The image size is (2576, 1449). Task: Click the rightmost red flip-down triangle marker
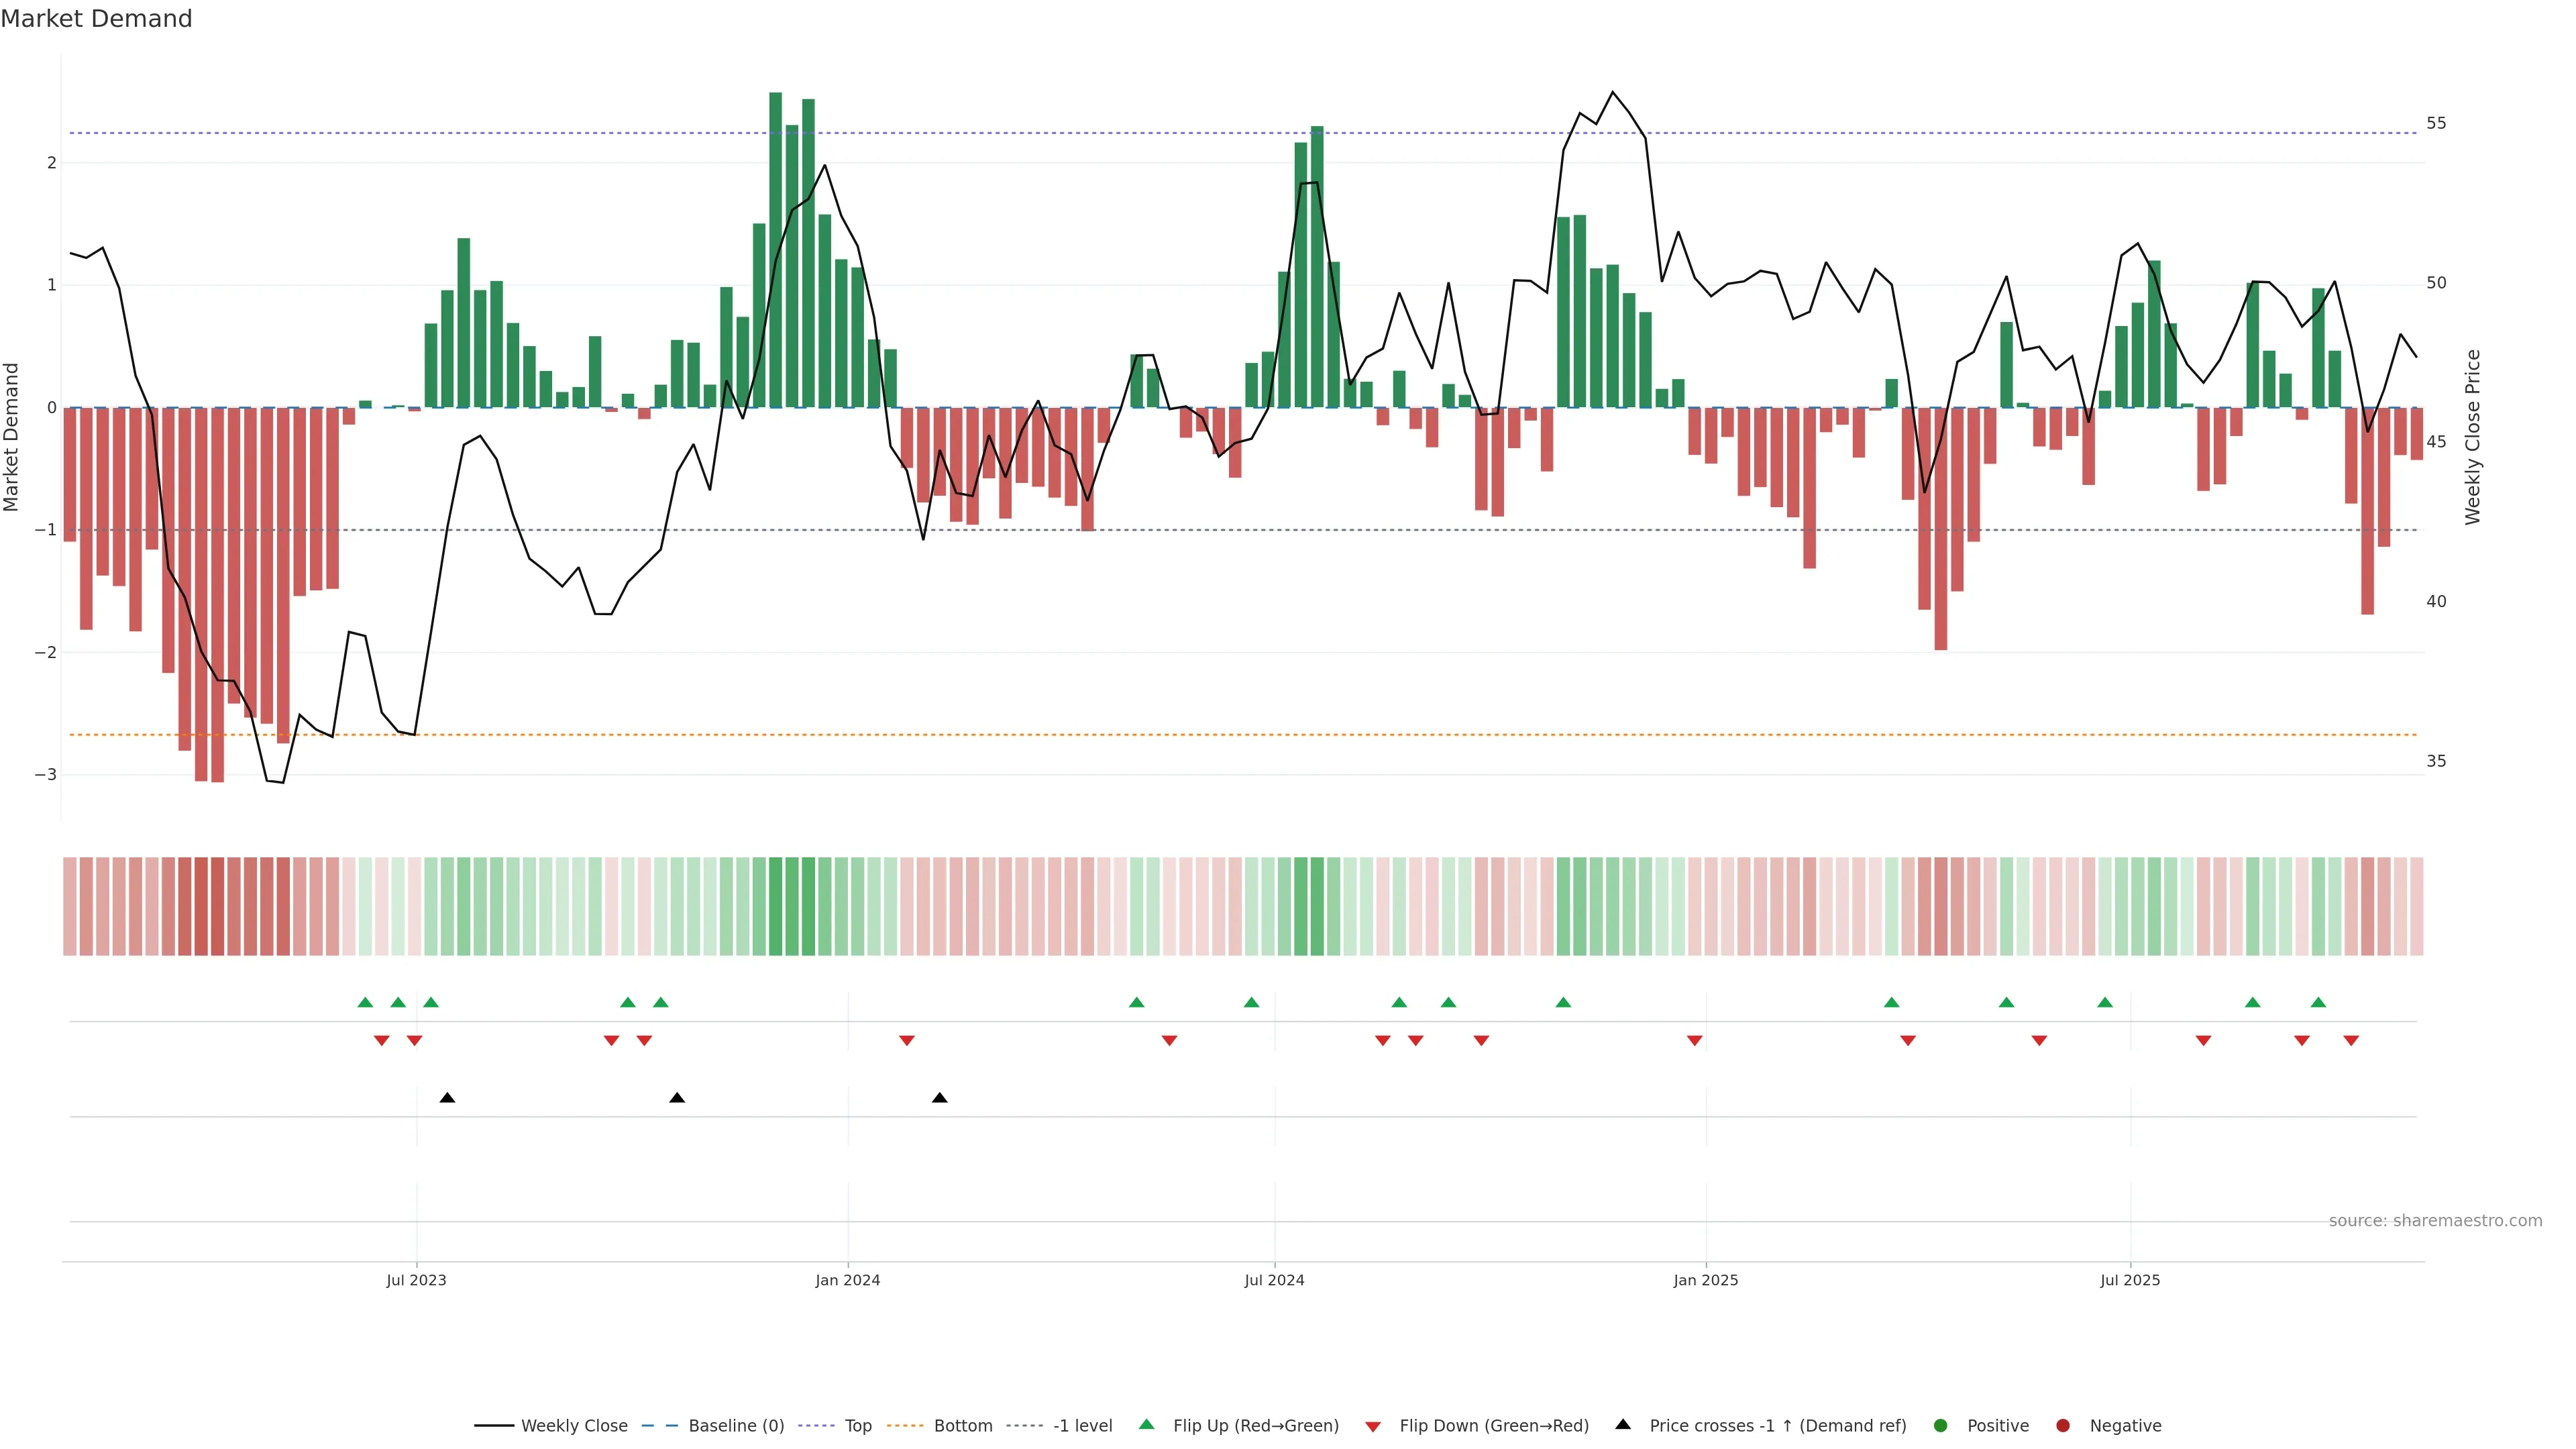pyautogui.click(x=2351, y=1041)
